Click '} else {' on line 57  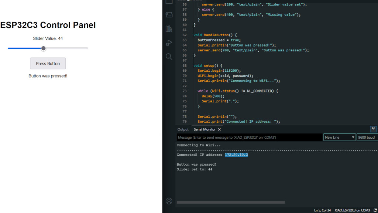pos(206,9)
